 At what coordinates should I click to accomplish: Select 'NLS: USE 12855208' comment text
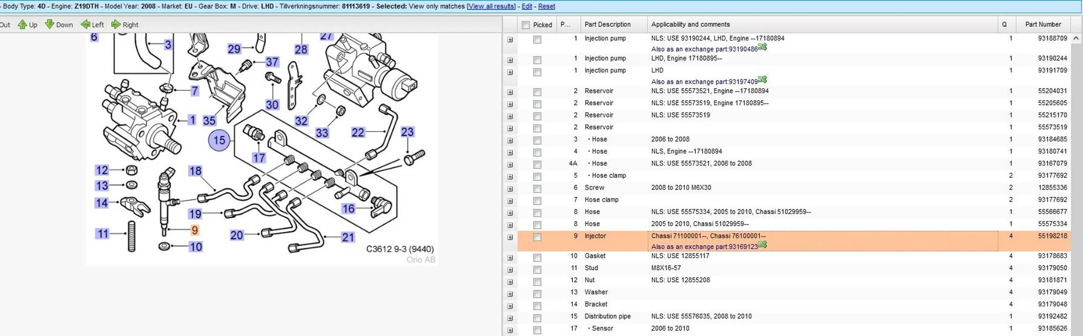pyautogui.click(x=681, y=280)
